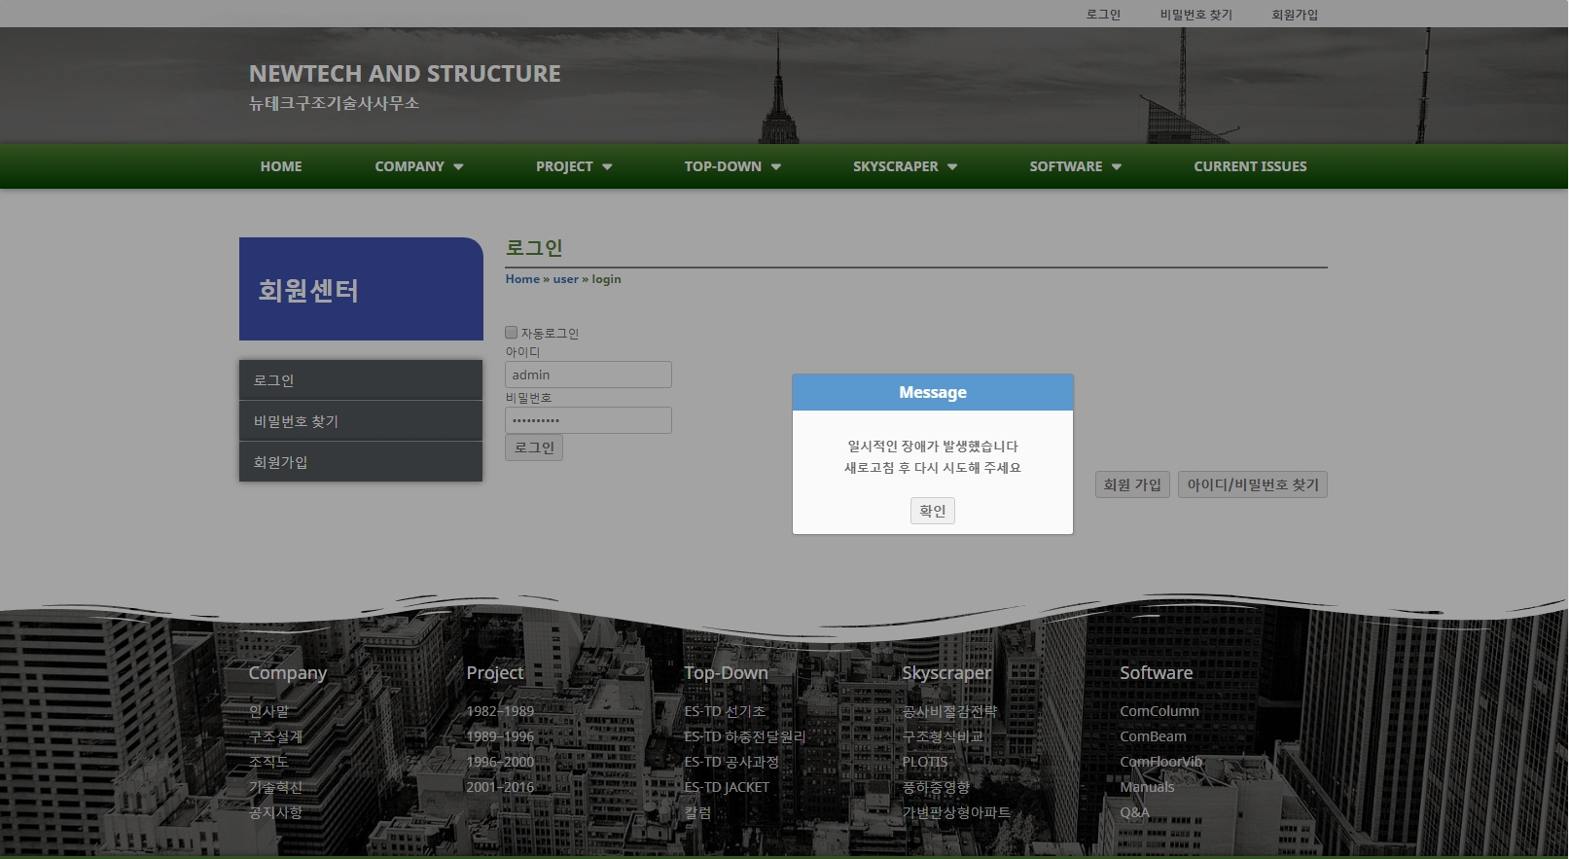Open 기술혁신 in footer Company list
The image size is (1569, 859).
tap(275, 787)
